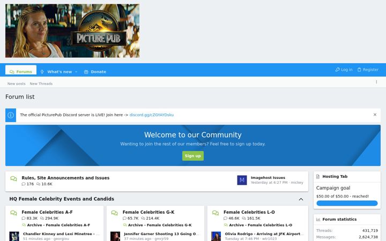Open Female Celebrities A-F forum
This screenshot has width=386, height=241.
point(47,212)
